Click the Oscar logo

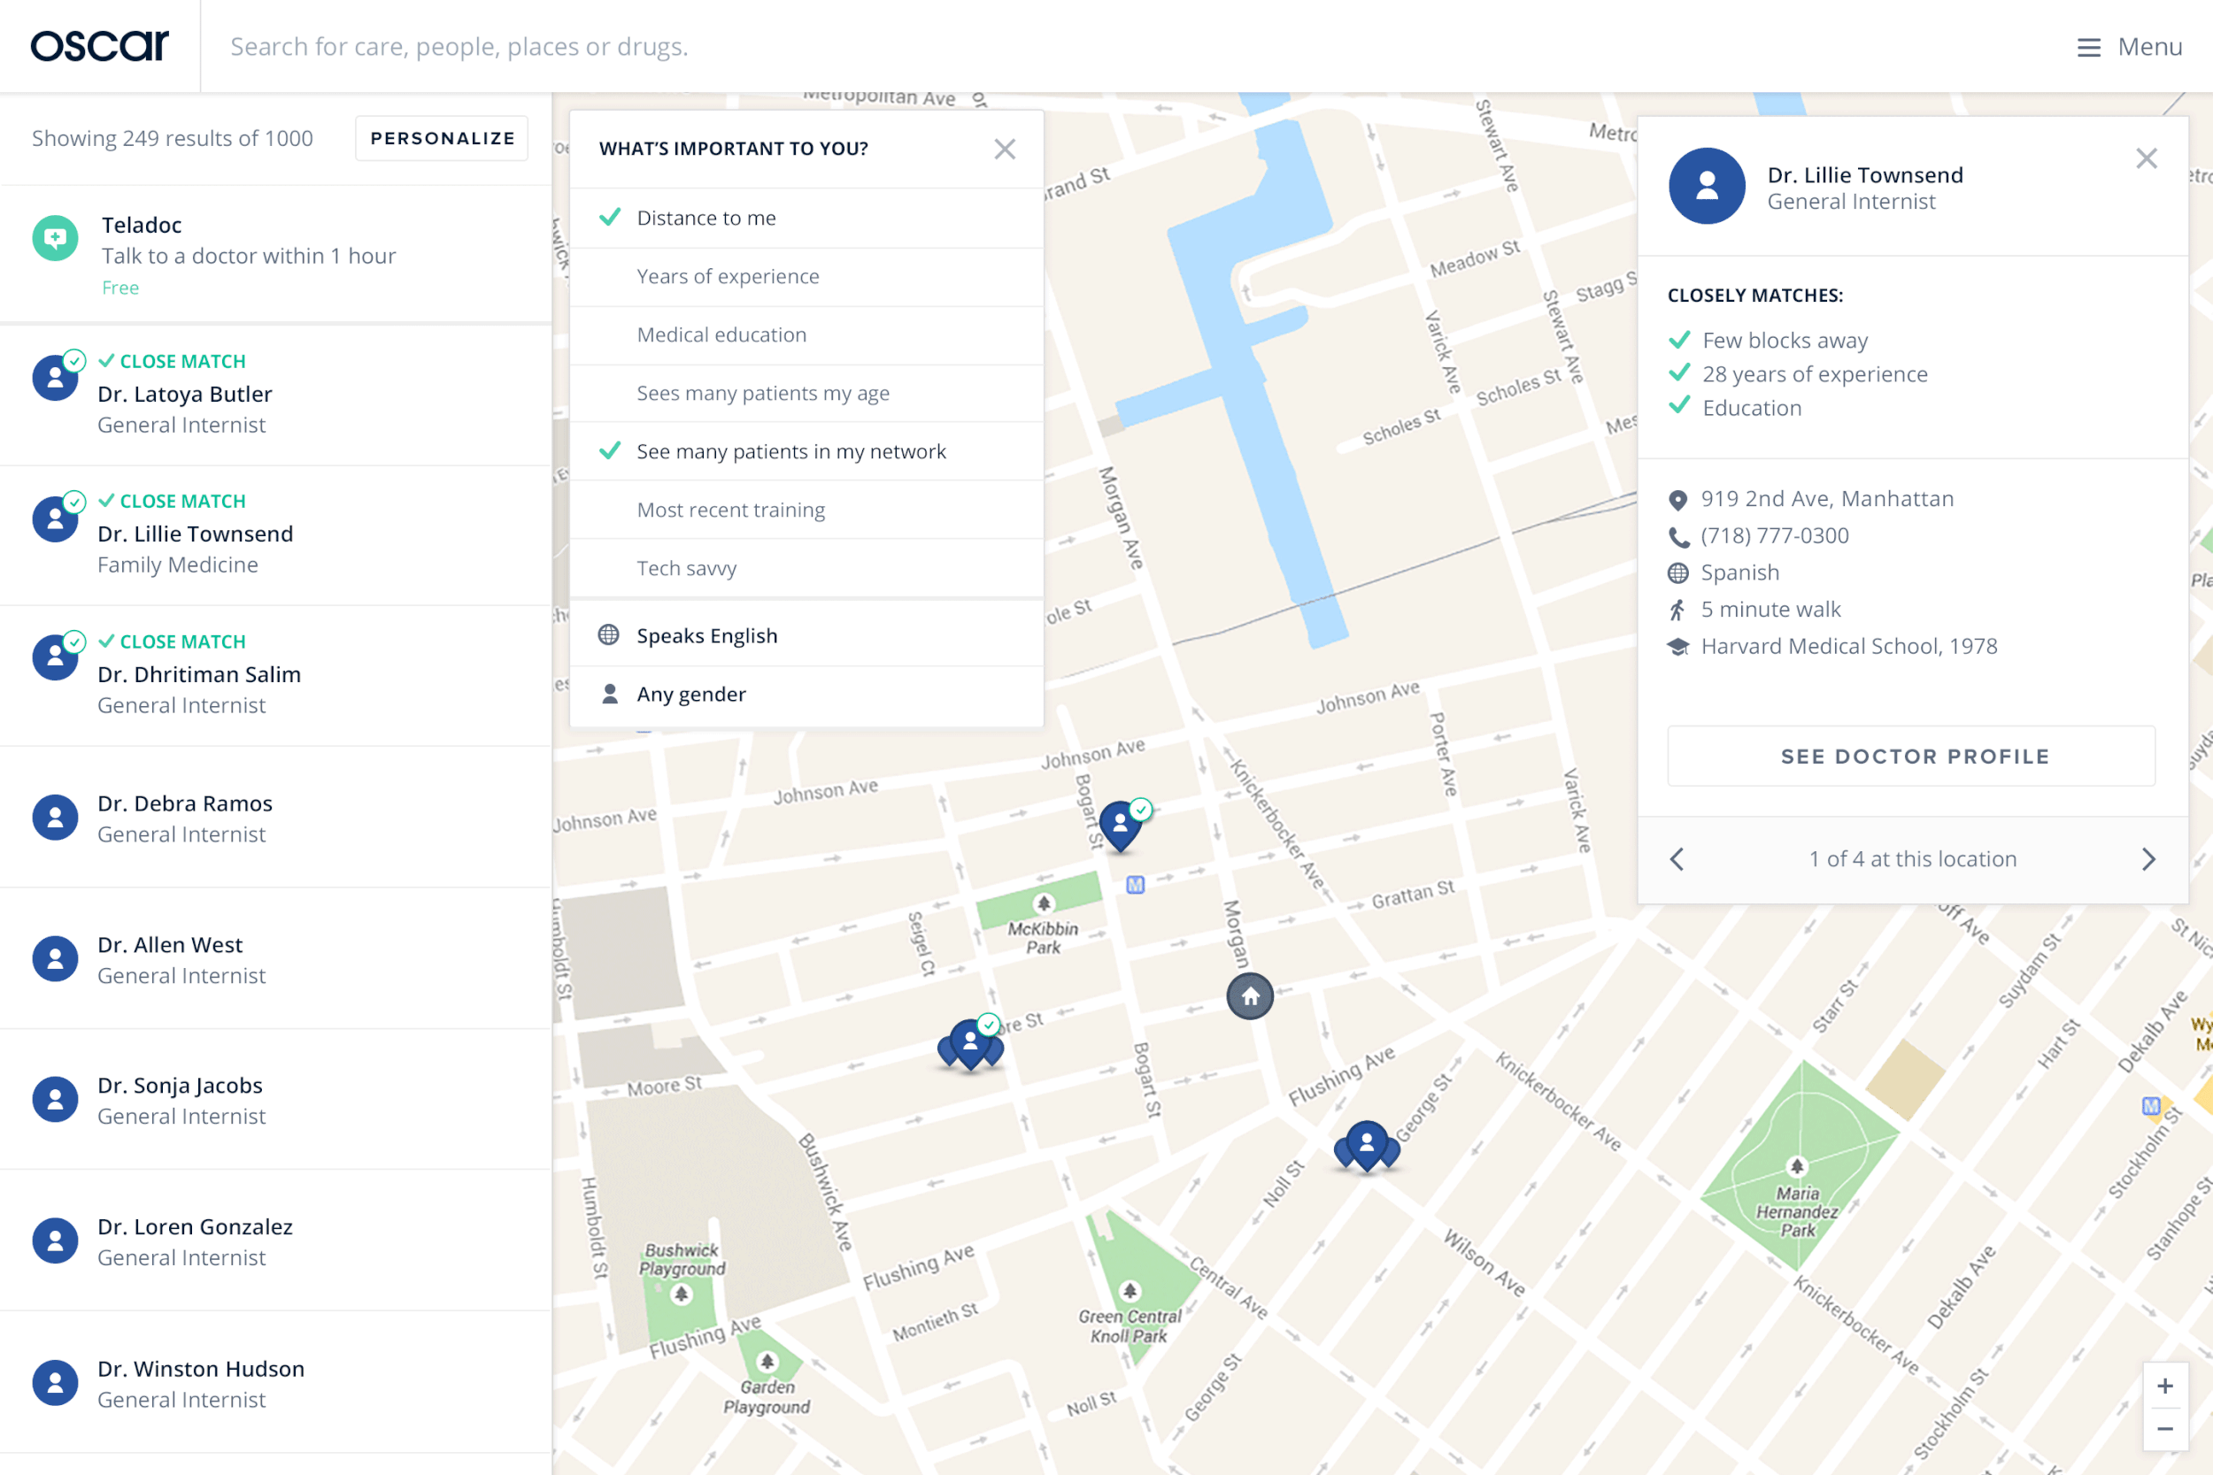[100, 46]
